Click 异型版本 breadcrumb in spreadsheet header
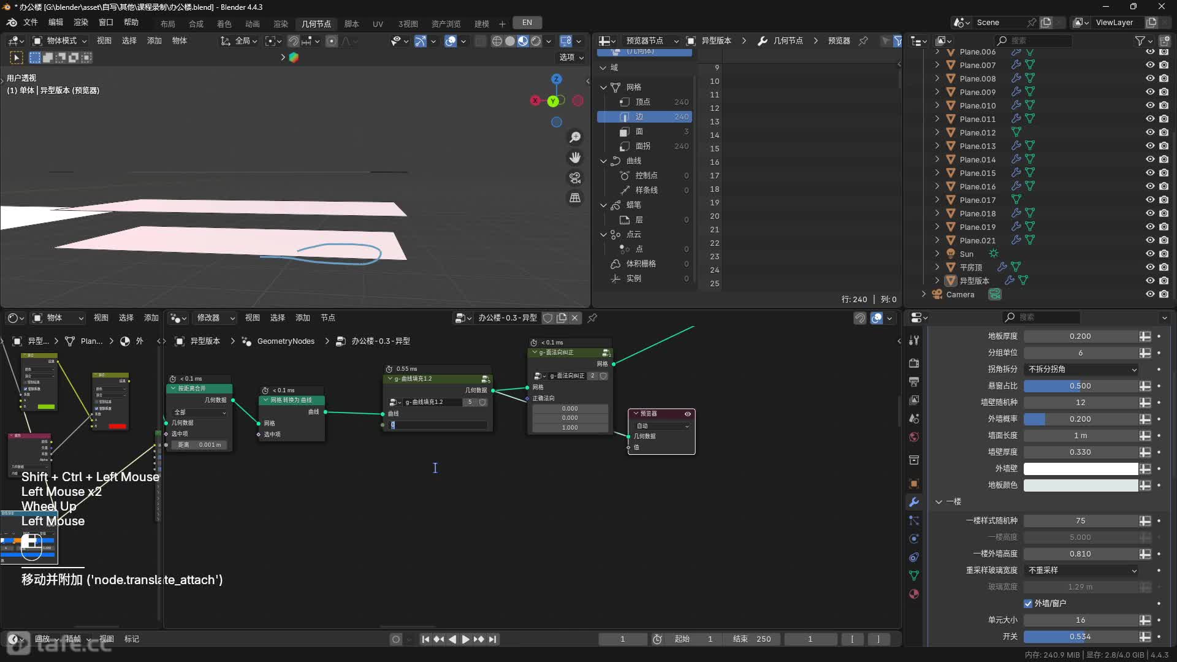The width and height of the screenshot is (1177, 662). (716, 40)
